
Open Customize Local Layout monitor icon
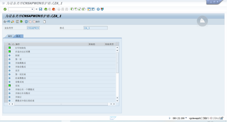click(x=102, y=9)
